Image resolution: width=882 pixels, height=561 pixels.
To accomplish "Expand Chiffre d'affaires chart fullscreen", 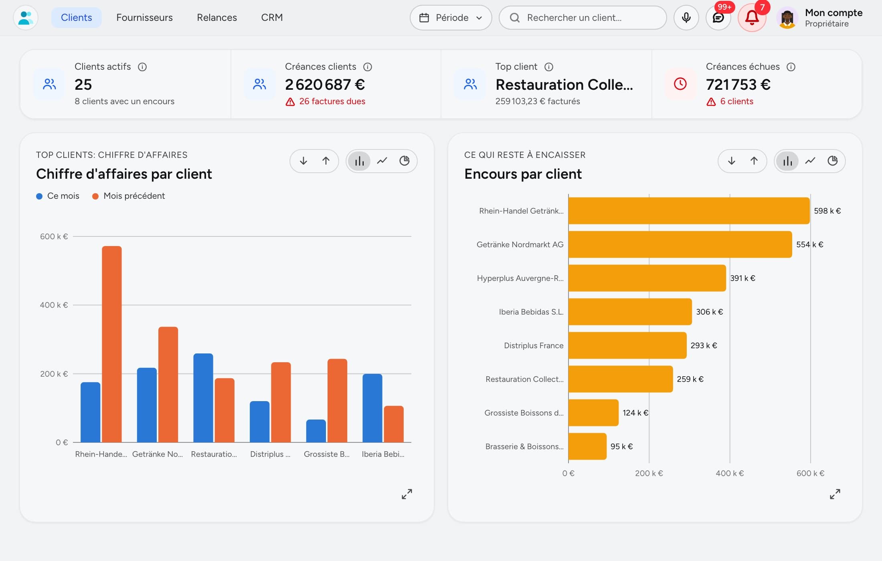I will coord(407,494).
